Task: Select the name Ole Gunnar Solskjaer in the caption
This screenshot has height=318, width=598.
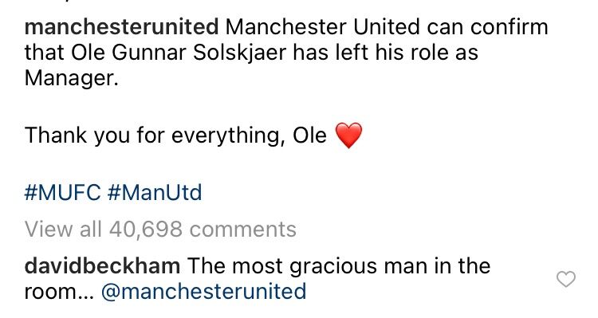Action: coord(178,53)
